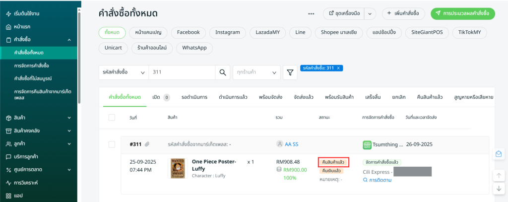Open the ทุกร้านค้า store dropdown
Screen dimensions: 508x202
point(256,72)
